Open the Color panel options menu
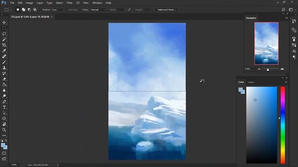This screenshot has width=298, height=167. tap(286, 82)
